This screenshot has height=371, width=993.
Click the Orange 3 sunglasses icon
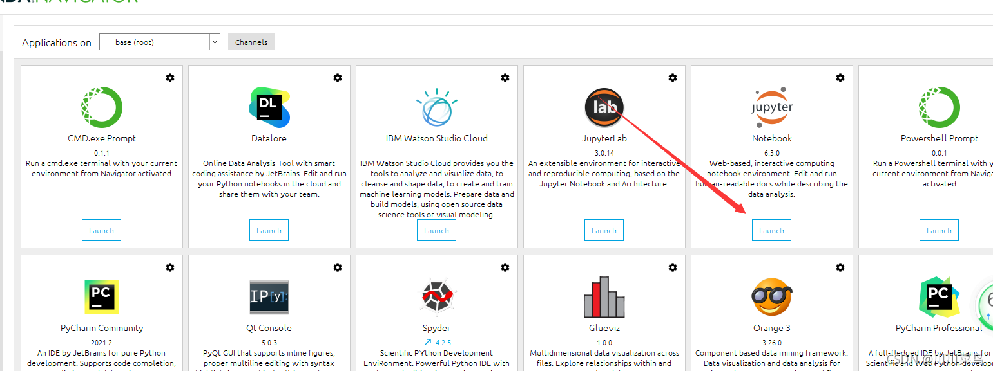click(771, 297)
